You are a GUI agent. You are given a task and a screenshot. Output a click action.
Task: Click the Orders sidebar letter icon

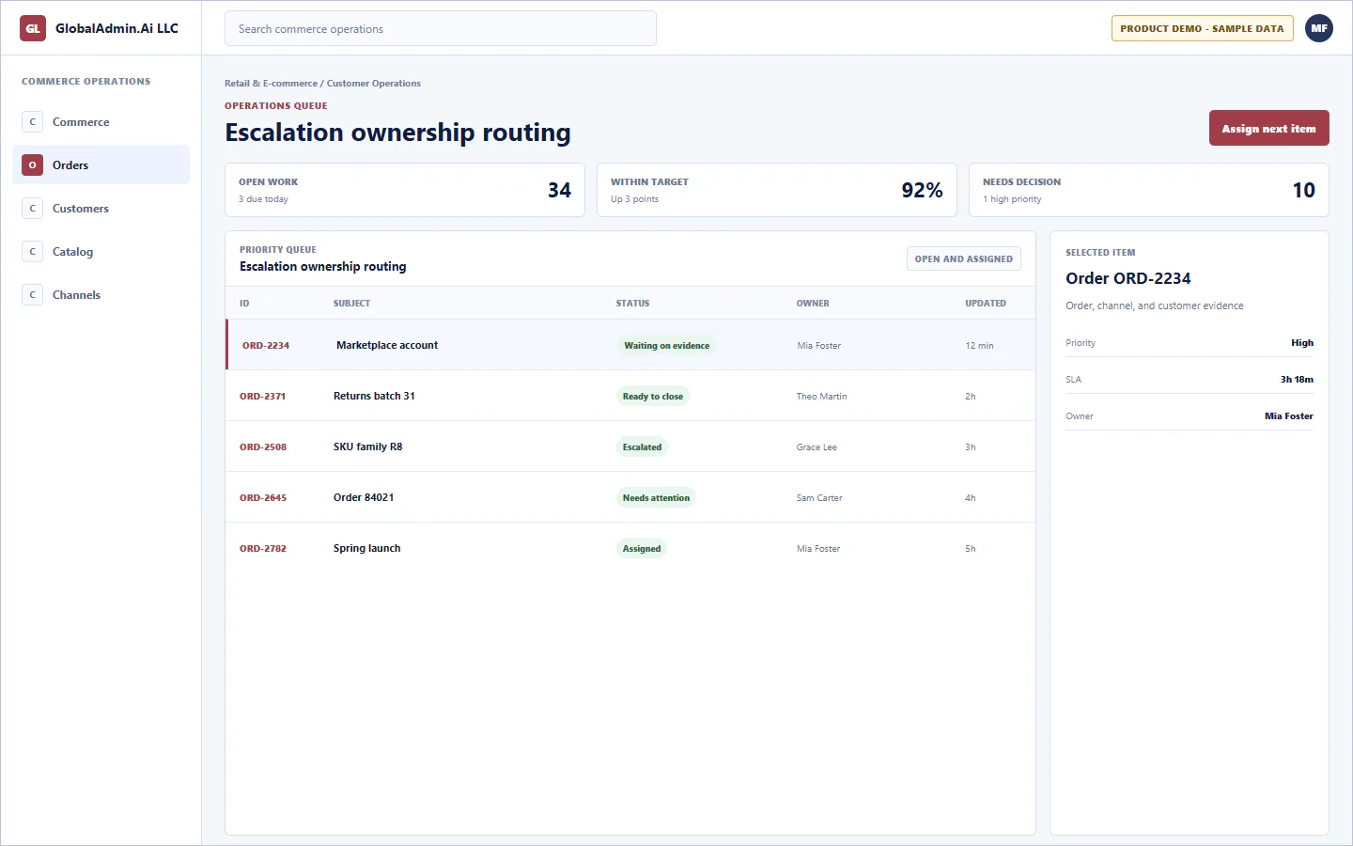tap(33, 165)
